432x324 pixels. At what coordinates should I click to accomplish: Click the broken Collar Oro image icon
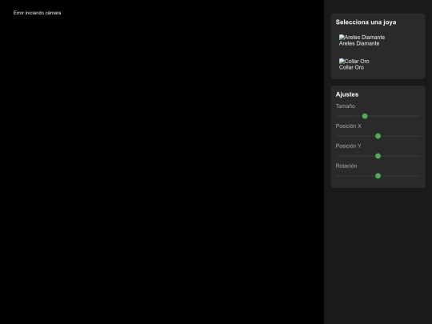(342, 61)
